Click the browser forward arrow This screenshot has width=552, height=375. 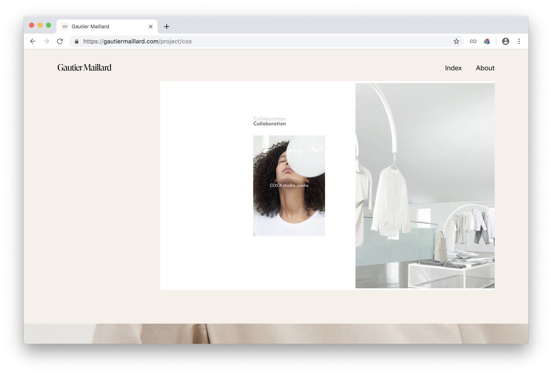(x=47, y=41)
